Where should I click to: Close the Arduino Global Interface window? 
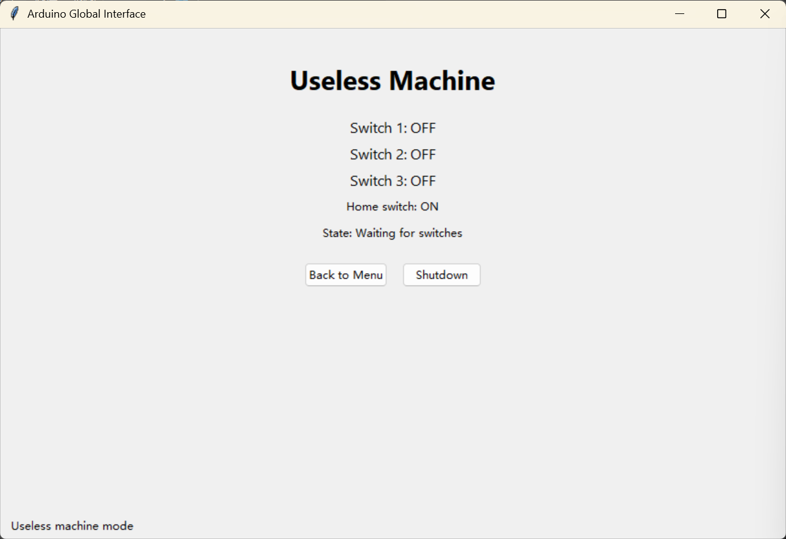[765, 14]
